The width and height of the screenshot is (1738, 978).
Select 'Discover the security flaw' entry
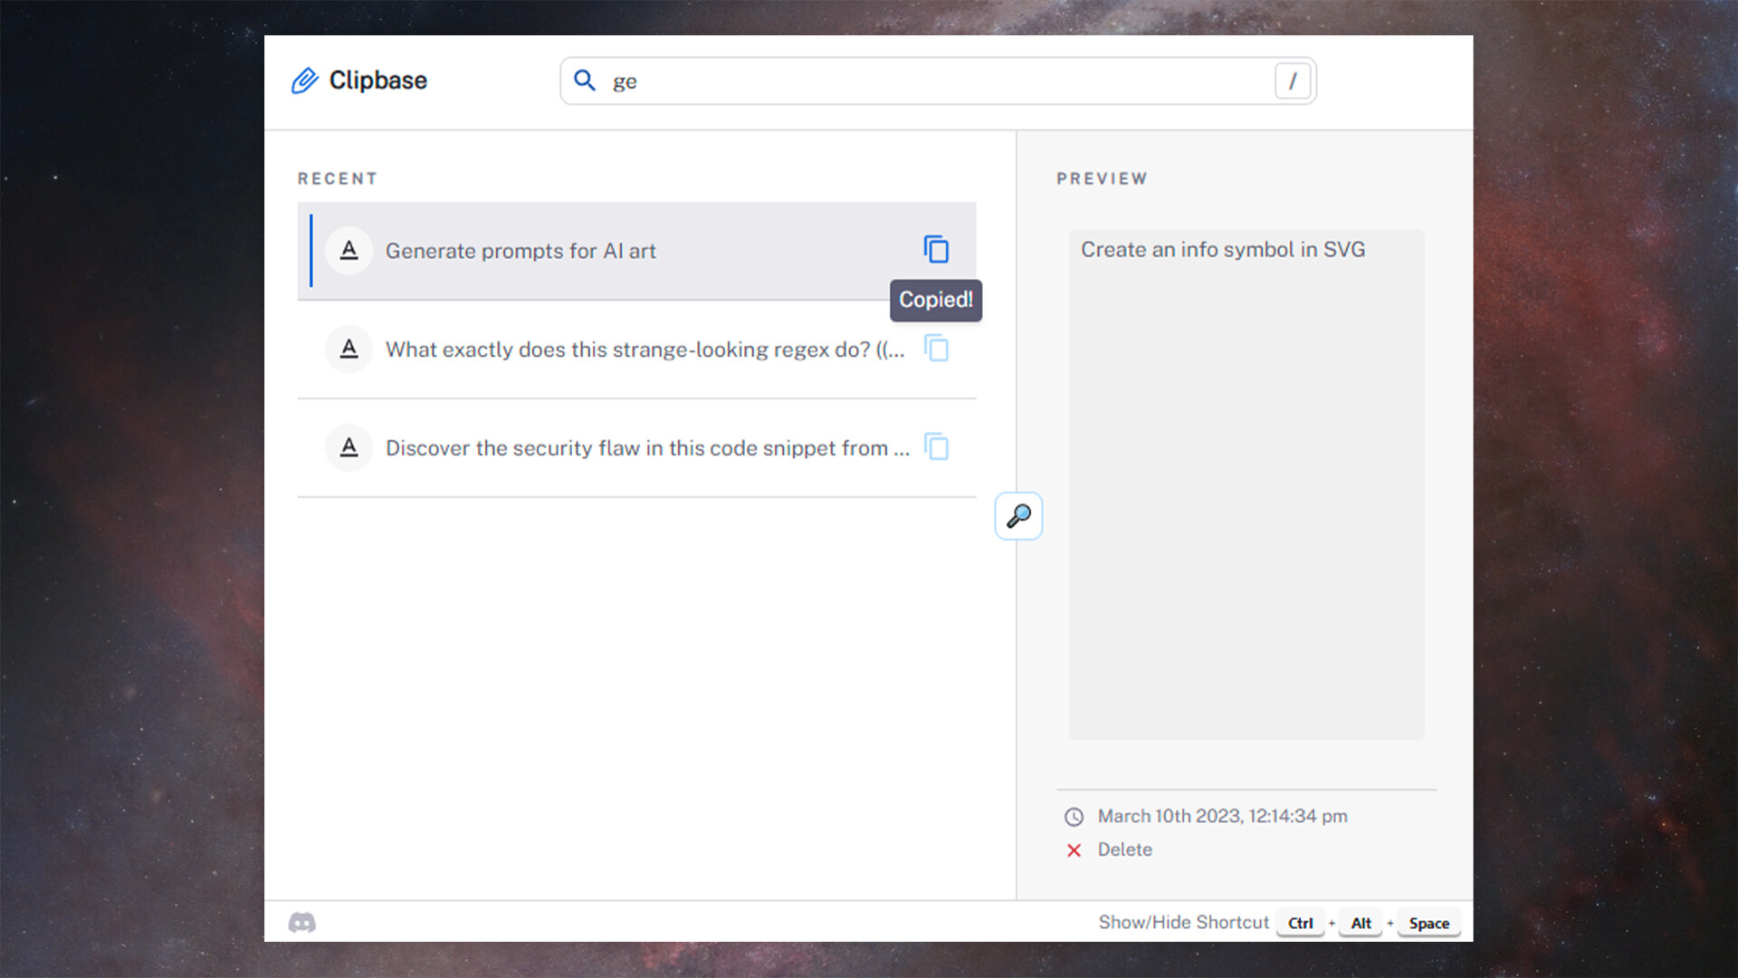(647, 448)
